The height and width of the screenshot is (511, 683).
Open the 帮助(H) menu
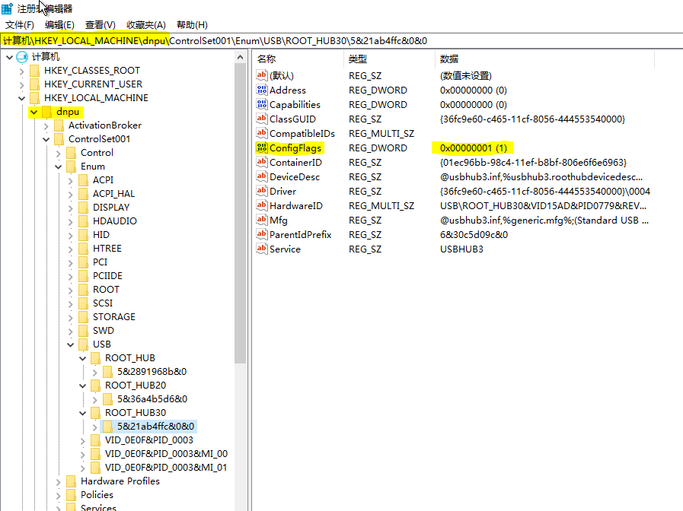click(191, 25)
